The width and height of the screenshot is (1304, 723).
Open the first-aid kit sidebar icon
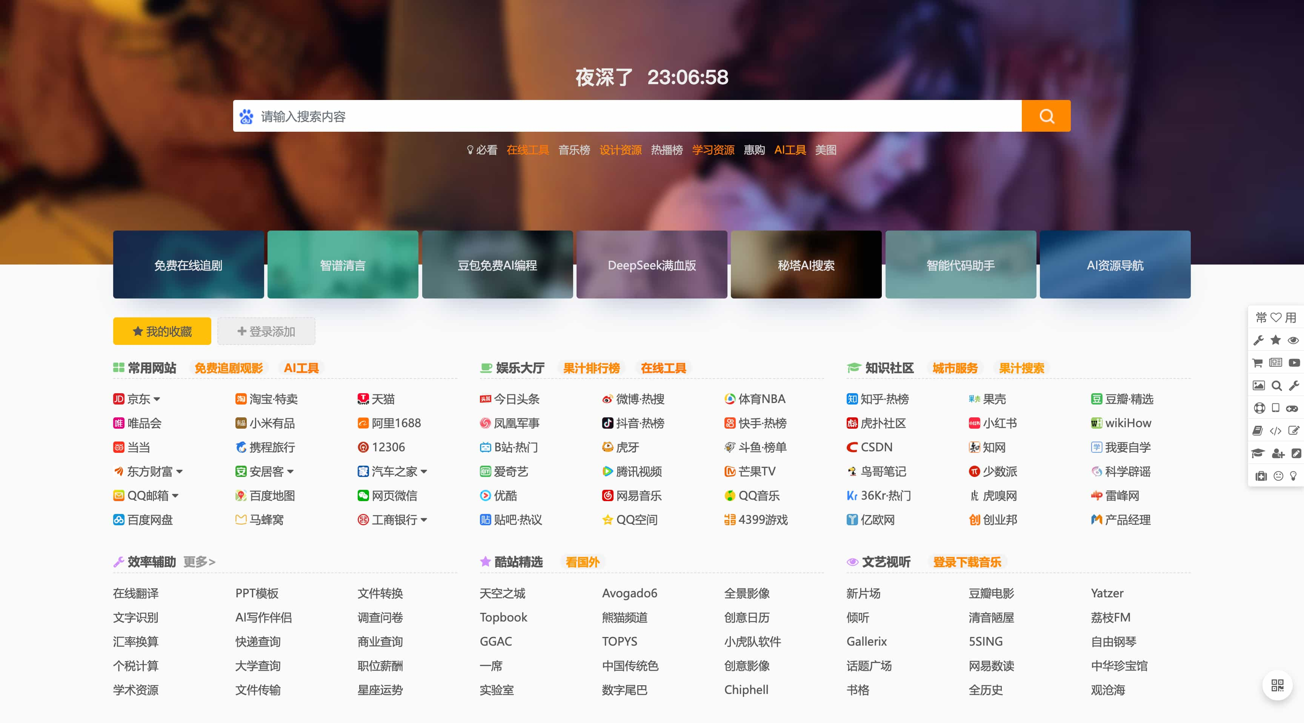(1261, 476)
